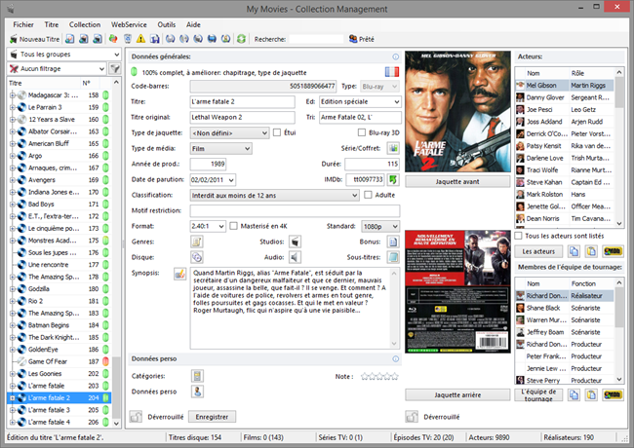This screenshot has width=634, height=448.
Task: Check the Adulte checkbox
Action: tap(368, 195)
